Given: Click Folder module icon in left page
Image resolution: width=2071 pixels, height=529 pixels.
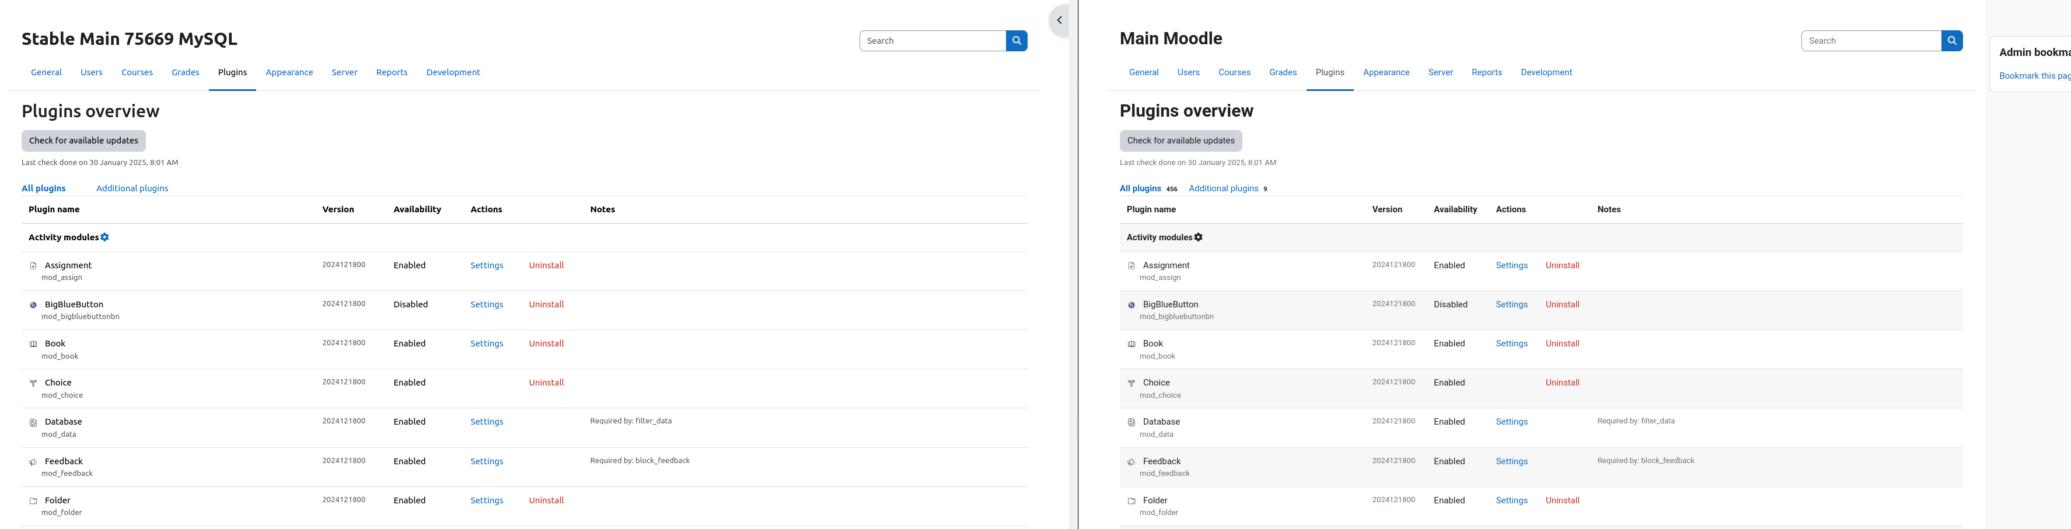Looking at the screenshot, I should [33, 501].
